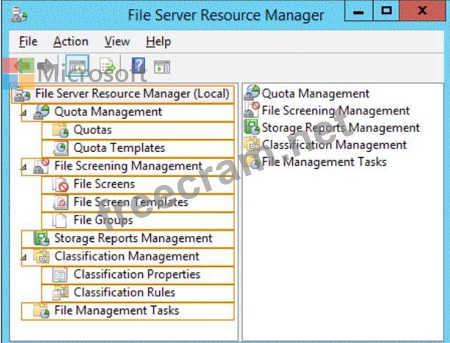
Task: Maximize the File Server Resource Manager window
Action: (386, 11)
